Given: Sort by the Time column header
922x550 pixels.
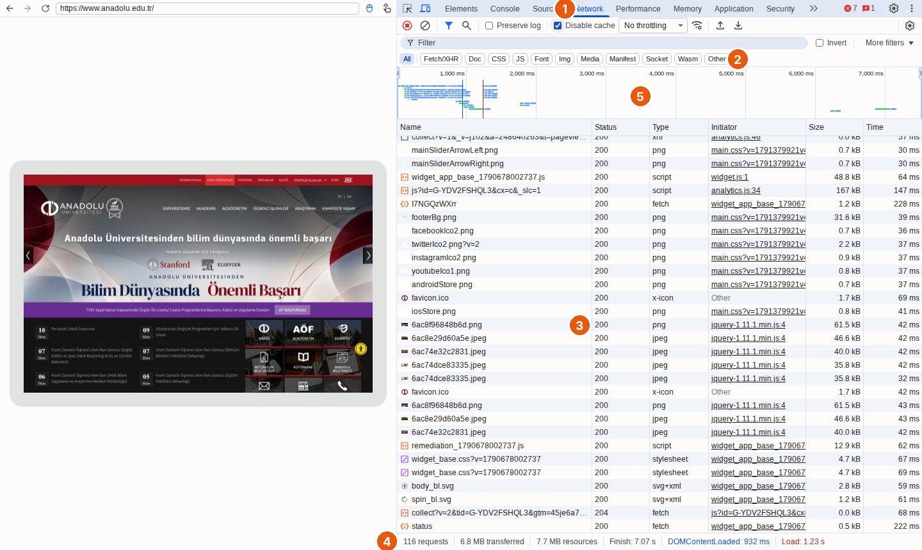Looking at the screenshot, I should 892,127.
